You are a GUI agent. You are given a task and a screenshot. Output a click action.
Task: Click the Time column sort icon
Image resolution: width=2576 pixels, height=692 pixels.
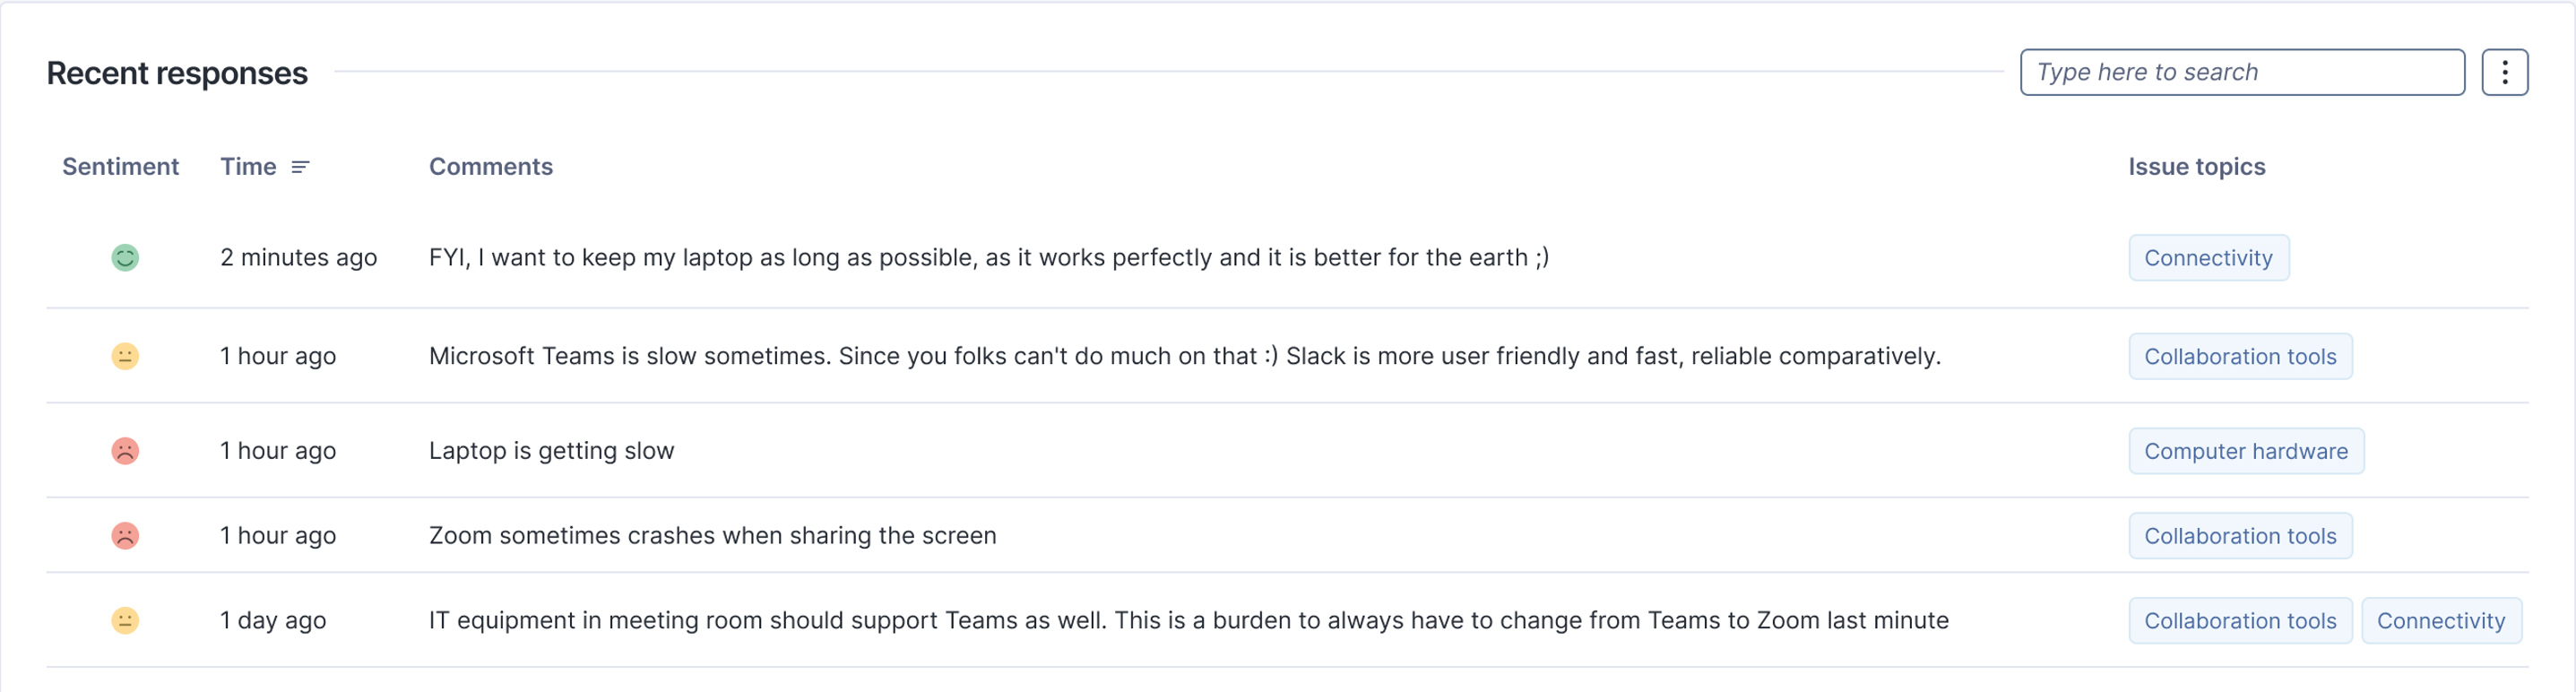click(300, 167)
